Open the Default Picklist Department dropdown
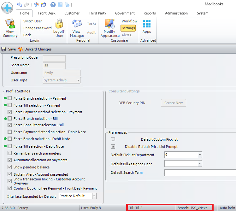Screen dimensions: 236x211 click(x=199, y=155)
